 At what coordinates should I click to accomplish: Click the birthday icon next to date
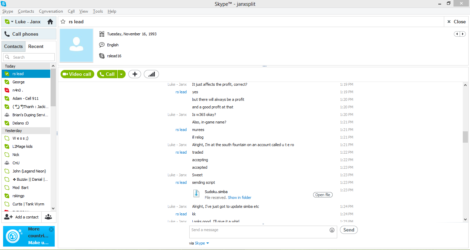click(102, 34)
